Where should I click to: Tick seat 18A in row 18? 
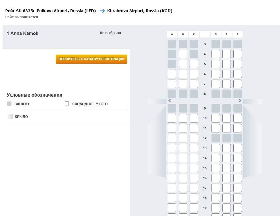point(172,198)
